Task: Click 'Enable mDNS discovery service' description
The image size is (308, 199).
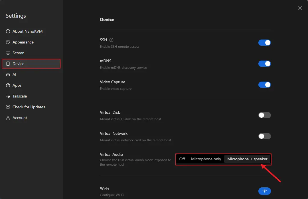Action: [x=123, y=68]
